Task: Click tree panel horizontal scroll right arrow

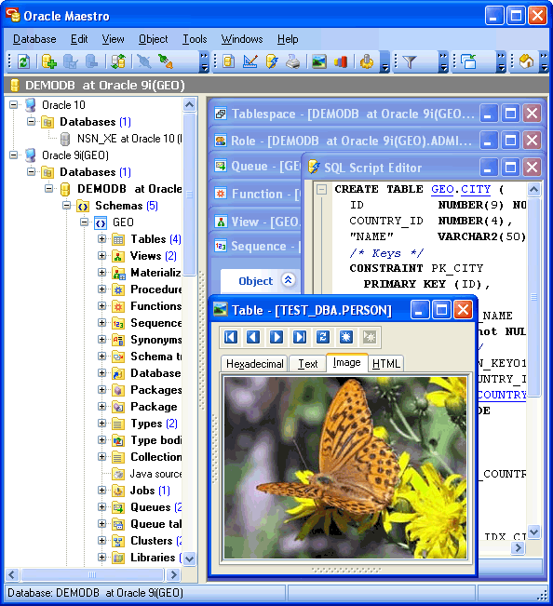Action: click(x=174, y=574)
